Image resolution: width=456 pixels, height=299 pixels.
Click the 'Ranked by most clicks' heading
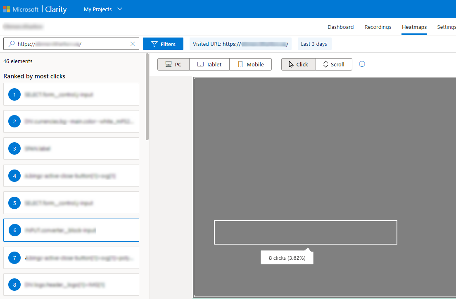34,76
